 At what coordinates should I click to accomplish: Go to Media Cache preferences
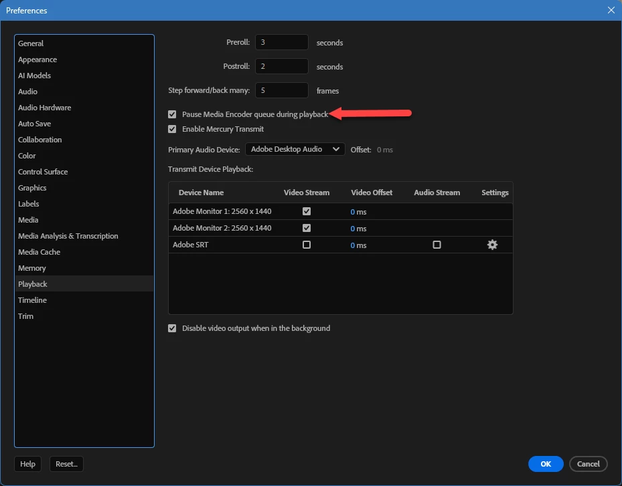click(x=84, y=252)
